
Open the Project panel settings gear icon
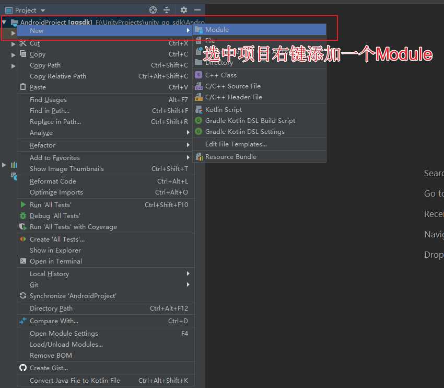pos(184,9)
